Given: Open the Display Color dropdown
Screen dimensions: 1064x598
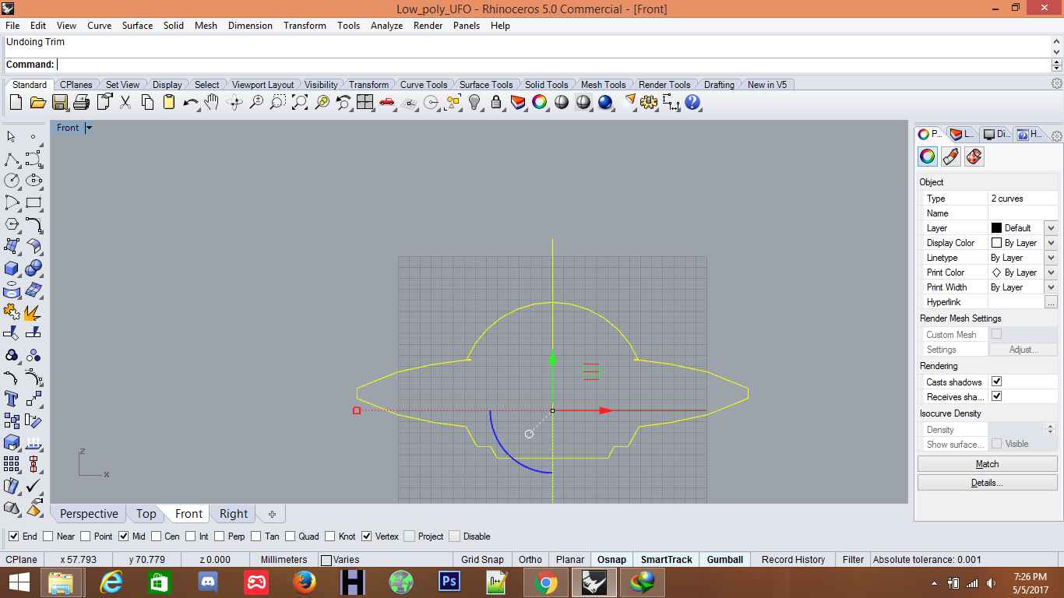Looking at the screenshot, I should 1051,243.
